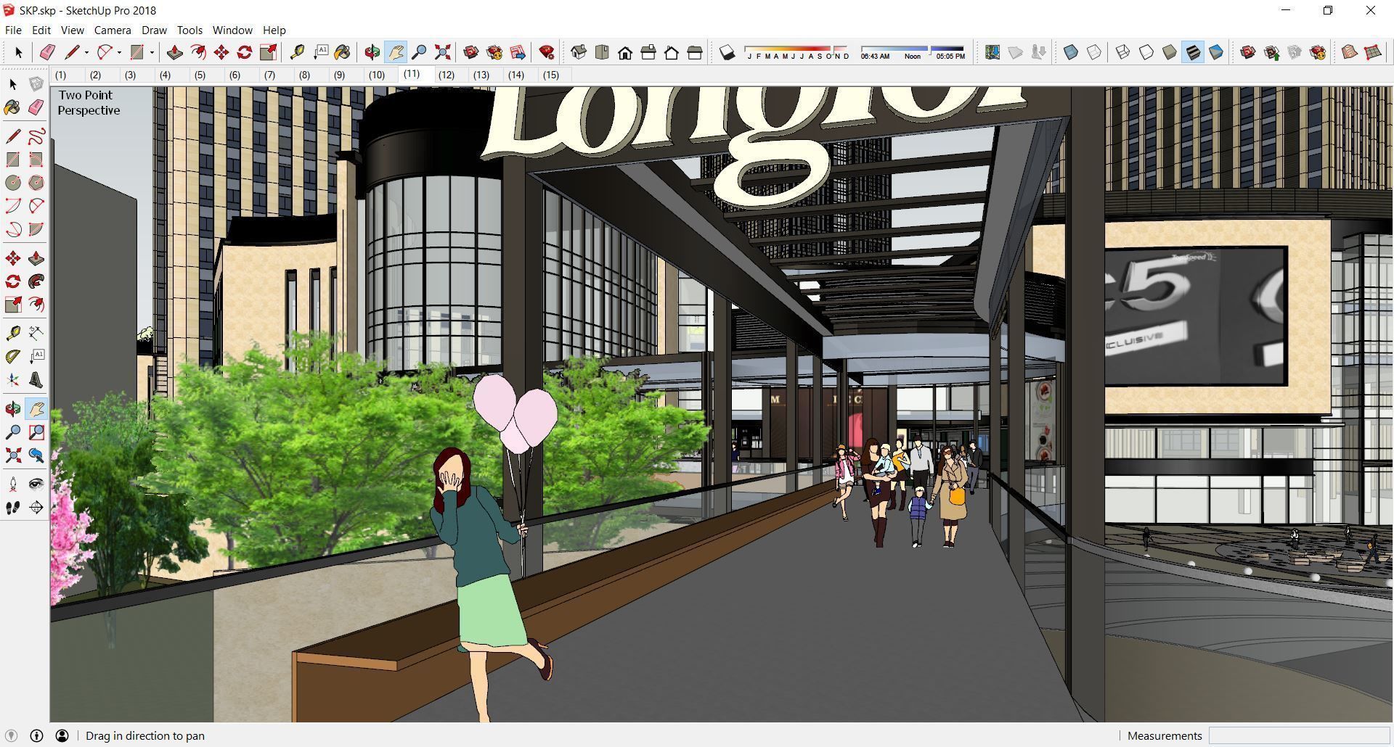Viewport: 1394px width, 747px height.
Task: Switch to Front view icon
Action: click(x=625, y=52)
